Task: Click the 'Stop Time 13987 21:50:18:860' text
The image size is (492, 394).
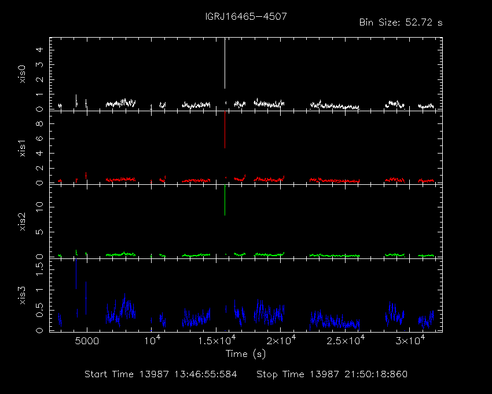Action: pos(332,374)
